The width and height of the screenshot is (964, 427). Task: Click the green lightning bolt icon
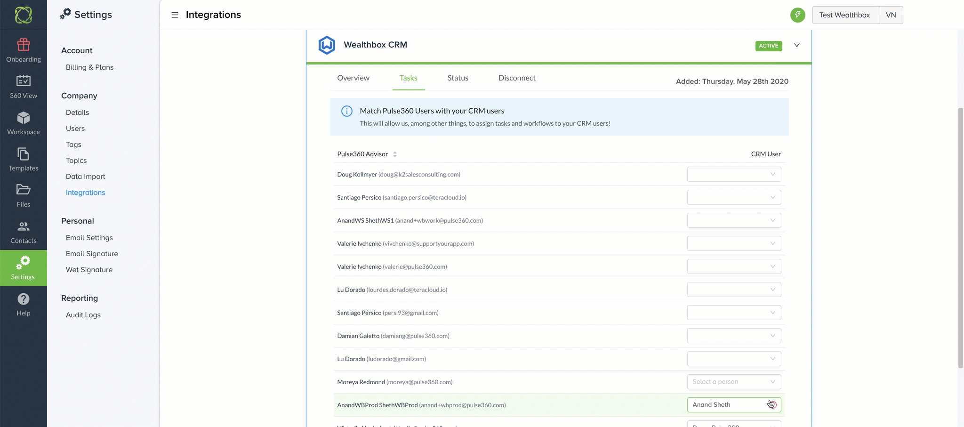coord(797,15)
